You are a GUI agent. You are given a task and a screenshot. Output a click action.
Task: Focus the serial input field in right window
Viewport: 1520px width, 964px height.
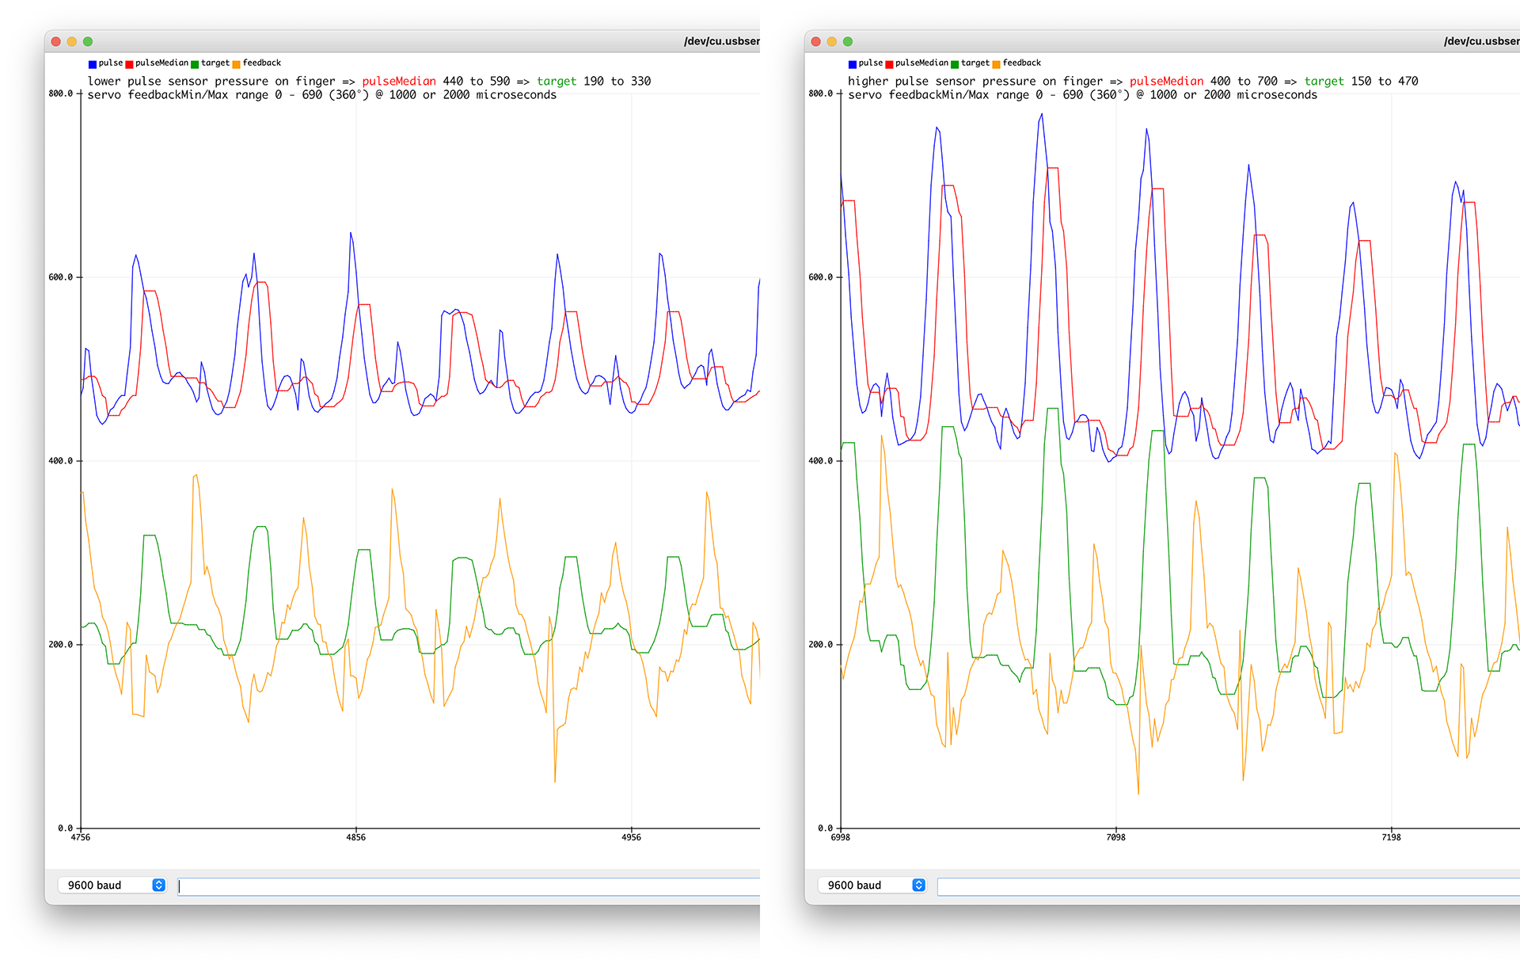point(1227,886)
